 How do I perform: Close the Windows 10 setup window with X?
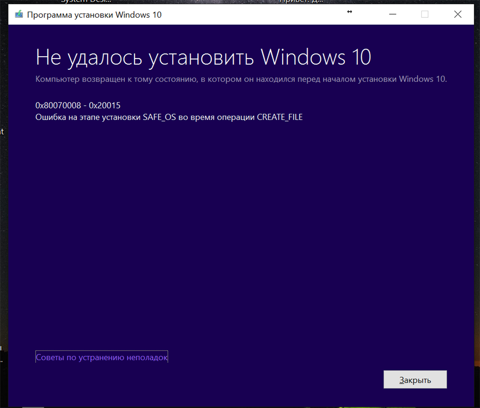457,15
